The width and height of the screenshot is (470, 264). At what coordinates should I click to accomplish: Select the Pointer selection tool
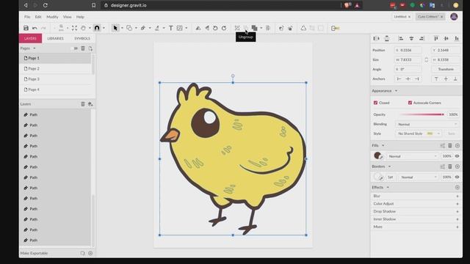tap(115, 28)
